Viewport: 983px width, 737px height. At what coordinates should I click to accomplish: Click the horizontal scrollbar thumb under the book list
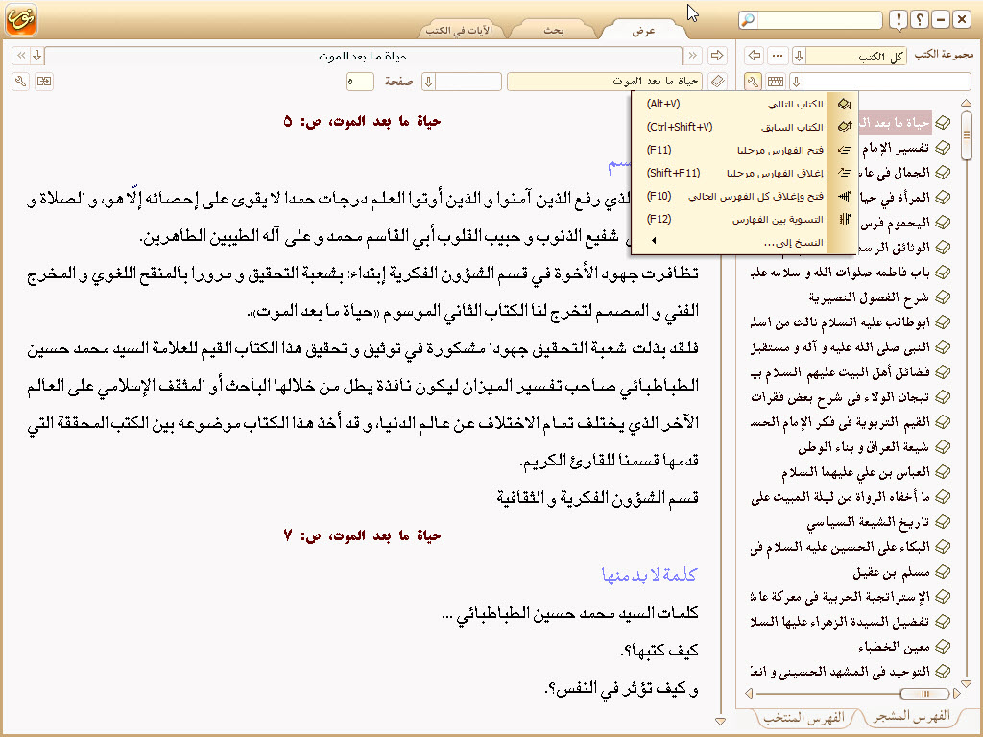pyautogui.click(x=924, y=693)
